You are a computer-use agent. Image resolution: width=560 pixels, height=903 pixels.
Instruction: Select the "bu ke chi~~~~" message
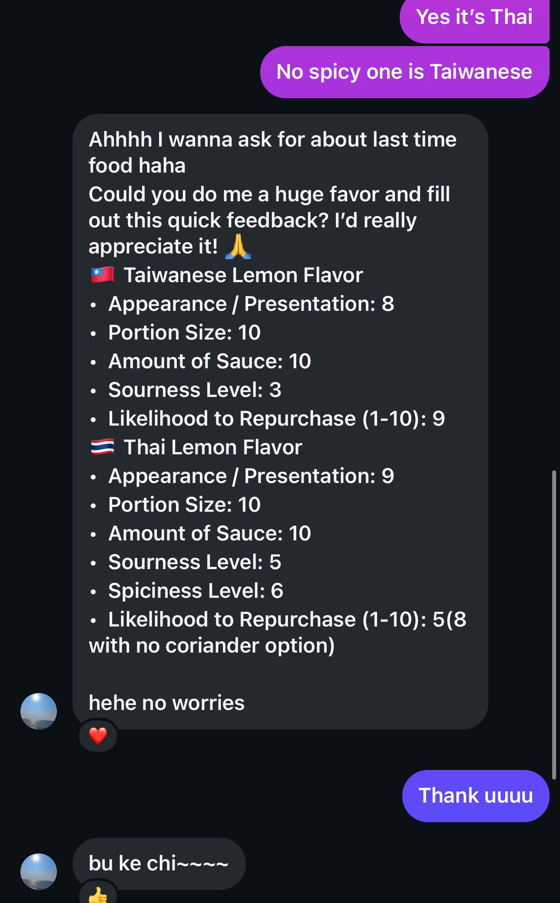click(159, 863)
